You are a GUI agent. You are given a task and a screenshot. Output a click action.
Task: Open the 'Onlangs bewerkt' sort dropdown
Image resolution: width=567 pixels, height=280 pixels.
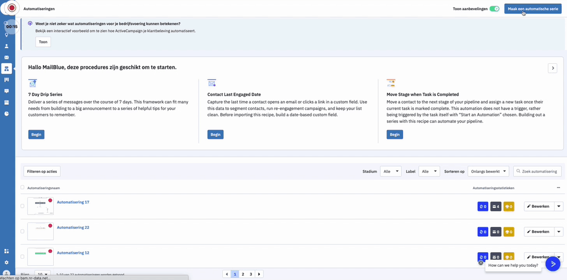click(x=488, y=172)
